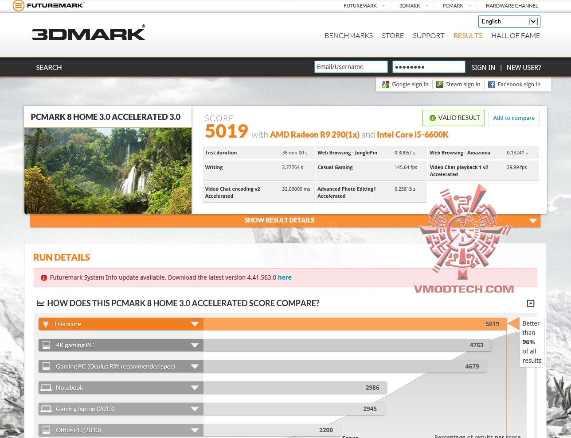Screen dimensions: 571x438
Task: Collapse the score comparison section
Action: click(531, 304)
